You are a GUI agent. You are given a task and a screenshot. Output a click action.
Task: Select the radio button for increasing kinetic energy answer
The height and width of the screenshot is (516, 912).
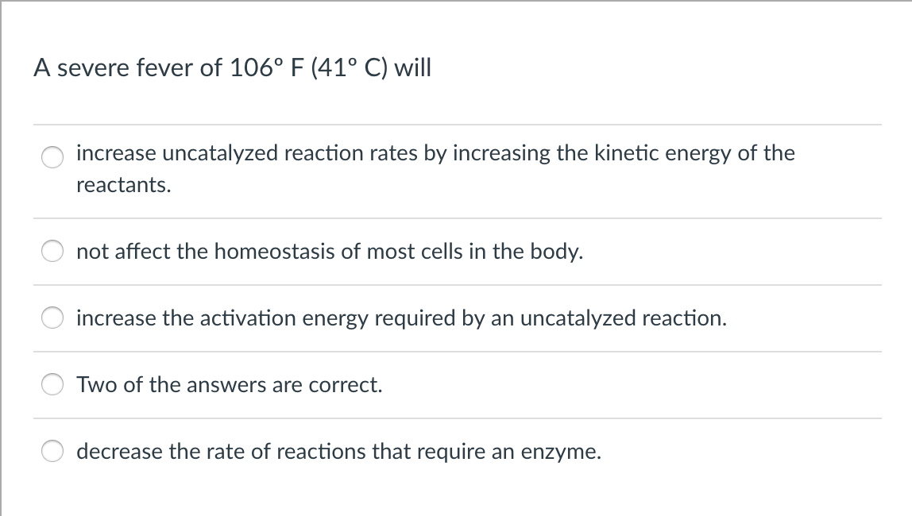52,157
